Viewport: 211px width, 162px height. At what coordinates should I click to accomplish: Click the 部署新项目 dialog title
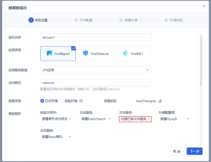point(18,8)
